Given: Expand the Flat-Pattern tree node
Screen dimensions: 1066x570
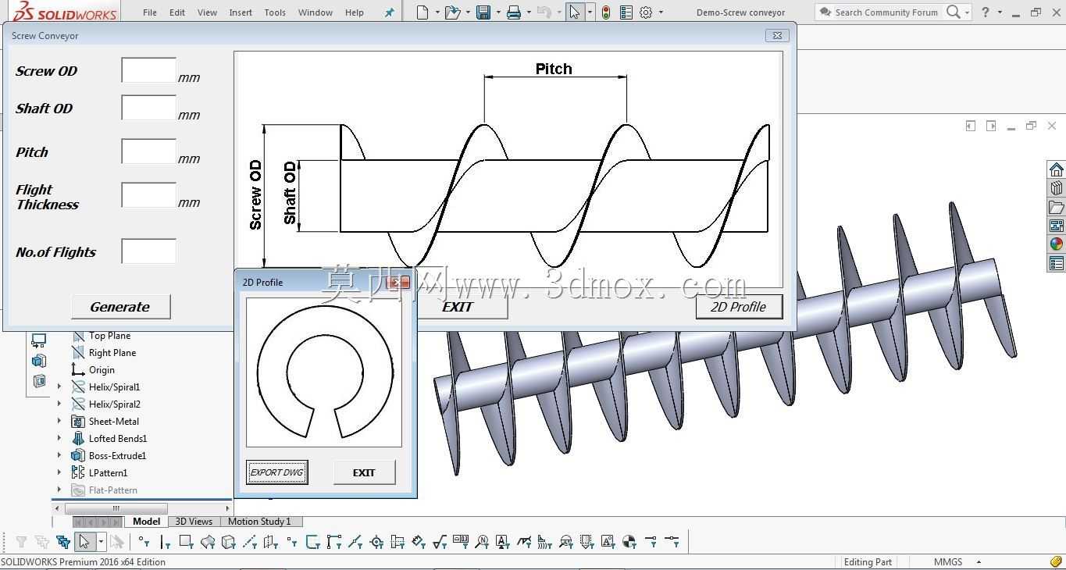Looking at the screenshot, I should coord(59,490).
